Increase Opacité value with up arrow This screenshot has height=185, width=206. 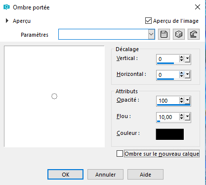click(182, 99)
